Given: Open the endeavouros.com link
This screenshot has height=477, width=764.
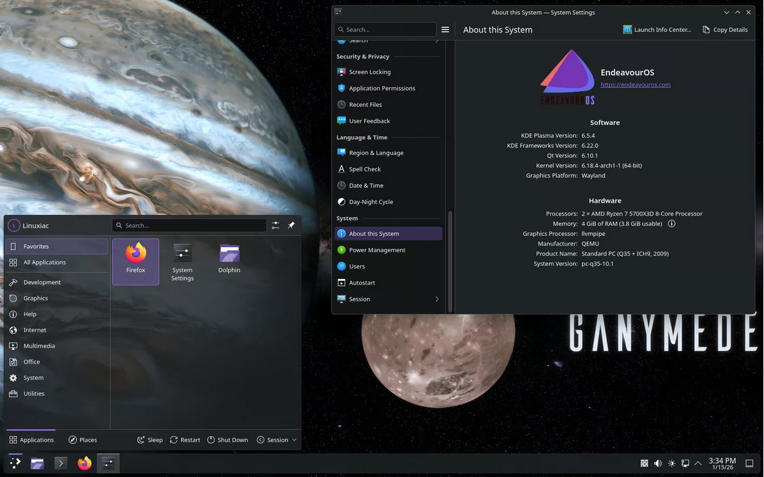Looking at the screenshot, I should pyautogui.click(x=635, y=84).
